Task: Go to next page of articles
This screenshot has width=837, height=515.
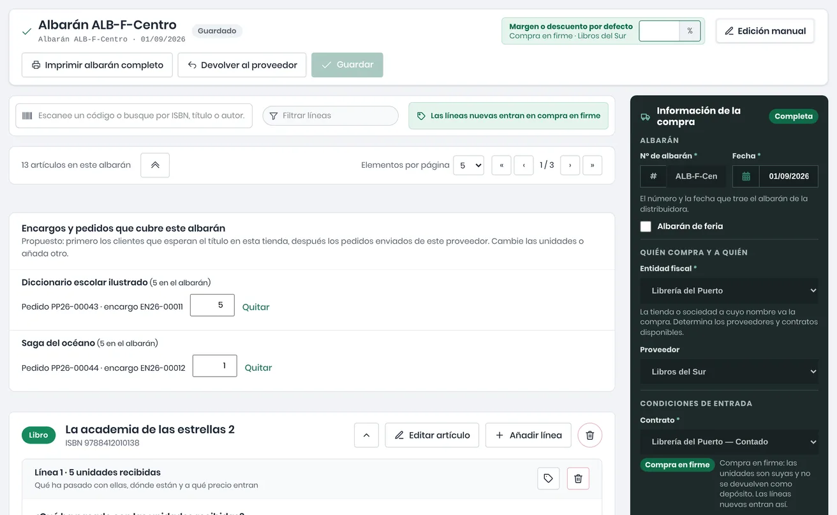Action: tap(570, 165)
